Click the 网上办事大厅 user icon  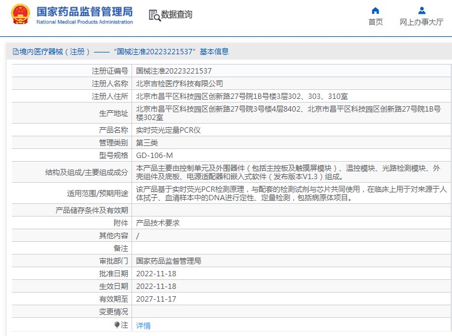421,11
